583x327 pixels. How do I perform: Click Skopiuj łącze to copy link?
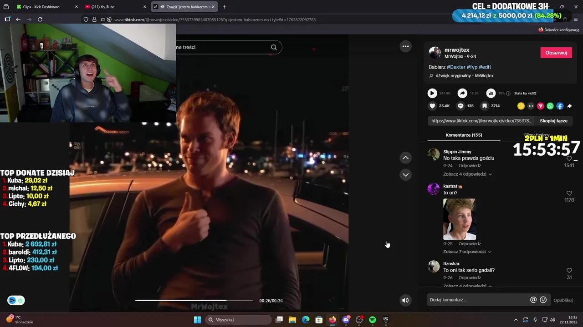coord(553,121)
